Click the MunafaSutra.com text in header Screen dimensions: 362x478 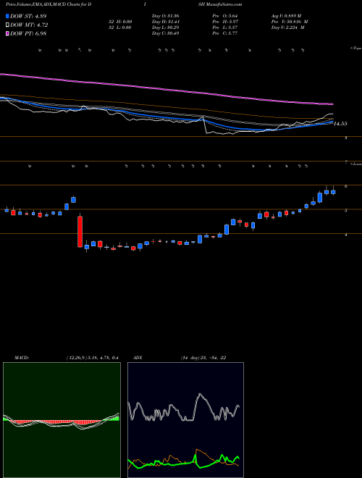click(224, 4)
